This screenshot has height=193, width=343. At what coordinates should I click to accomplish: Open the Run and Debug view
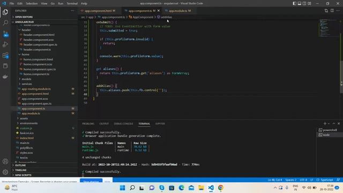[x=5, y=44]
